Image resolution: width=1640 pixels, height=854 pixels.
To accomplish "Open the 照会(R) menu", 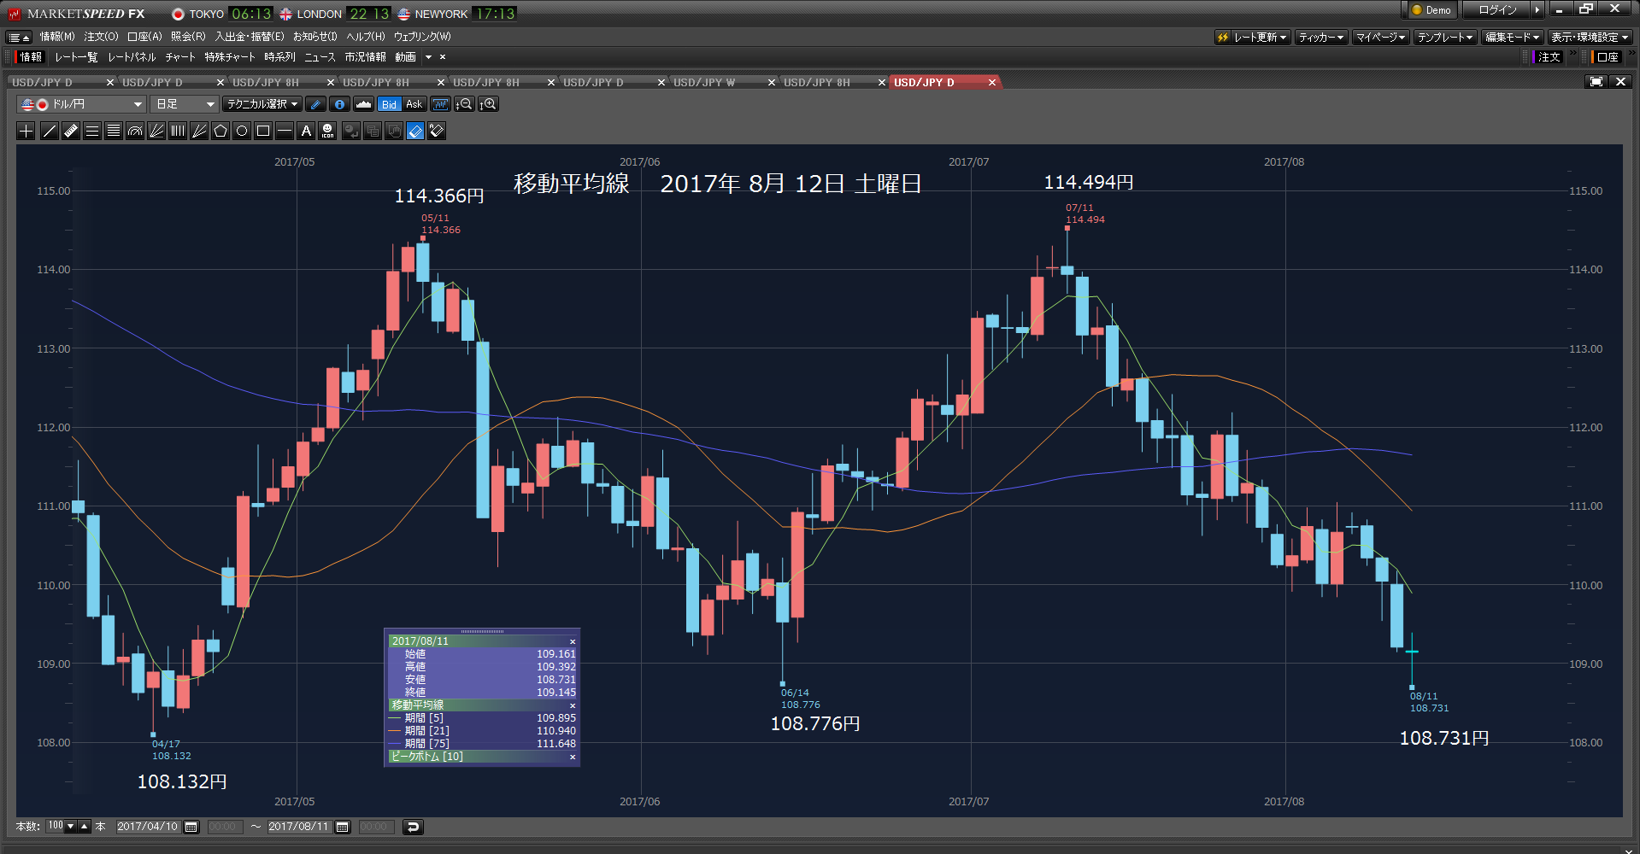I will [x=188, y=37].
